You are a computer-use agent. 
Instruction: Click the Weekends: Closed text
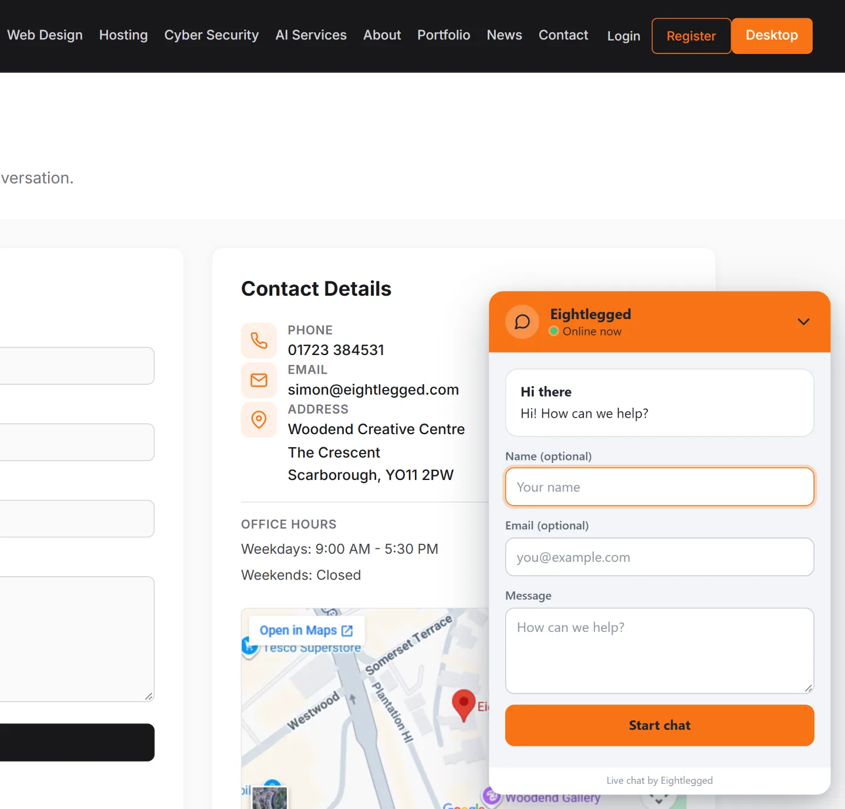coord(301,576)
